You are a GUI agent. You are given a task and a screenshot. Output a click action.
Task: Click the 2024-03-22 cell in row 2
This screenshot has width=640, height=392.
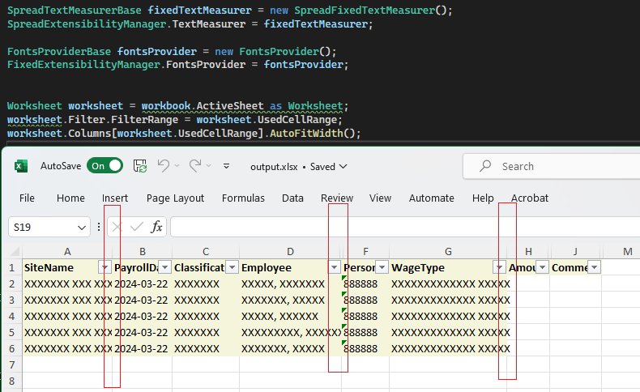point(142,284)
